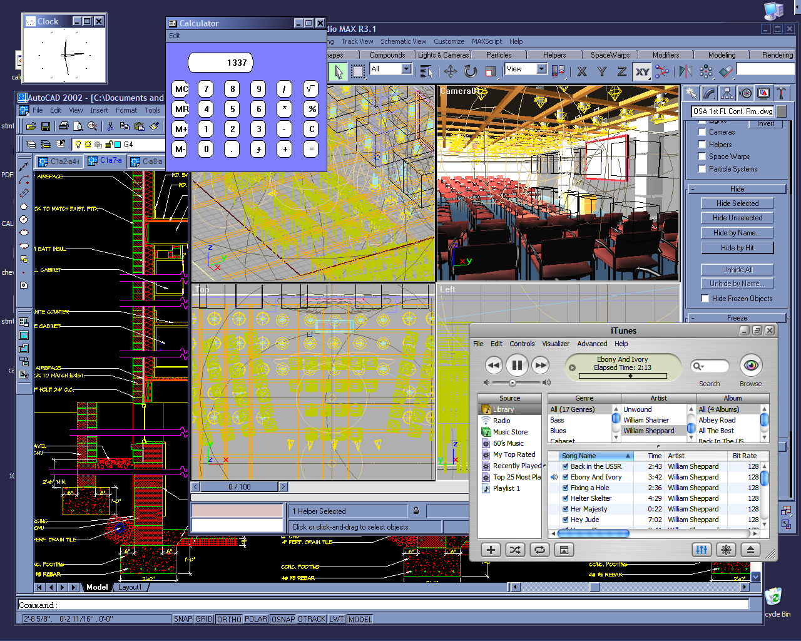This screenshot has width=801, height=641.
Task: Open iTunes Controls menu
Action: pos(522,344)
